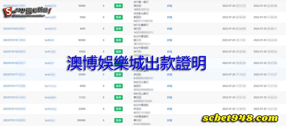Open 詳情 link for the 007/第一銀行 row
This screenshot has width=286, height=126.
tap(169, 6)
